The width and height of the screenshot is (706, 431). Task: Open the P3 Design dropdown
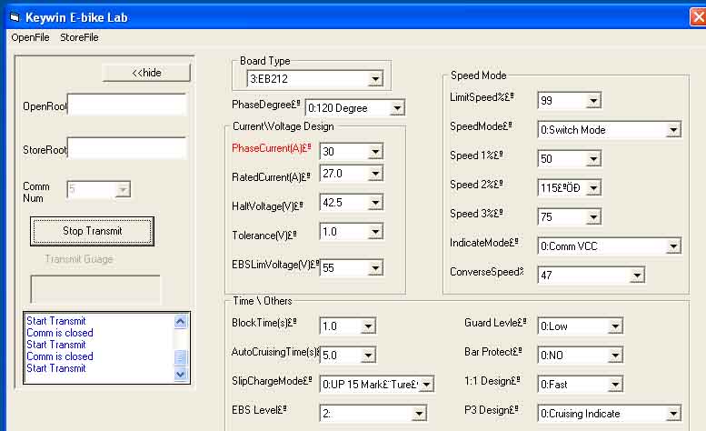point(673,414)
